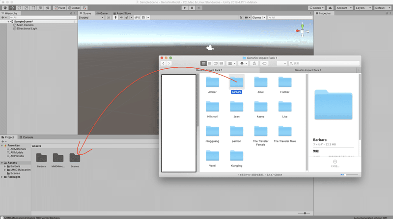Click the scene view orientation gizmo
The width and height of the screenshot is (393, 219).
tap(302, 31)
